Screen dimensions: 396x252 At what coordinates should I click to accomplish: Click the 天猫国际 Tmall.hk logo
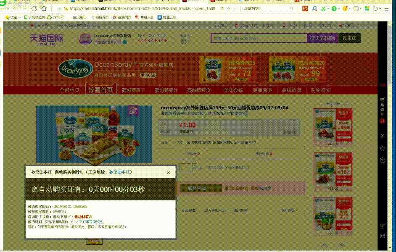pyautogui.click(x=47, y=39)
